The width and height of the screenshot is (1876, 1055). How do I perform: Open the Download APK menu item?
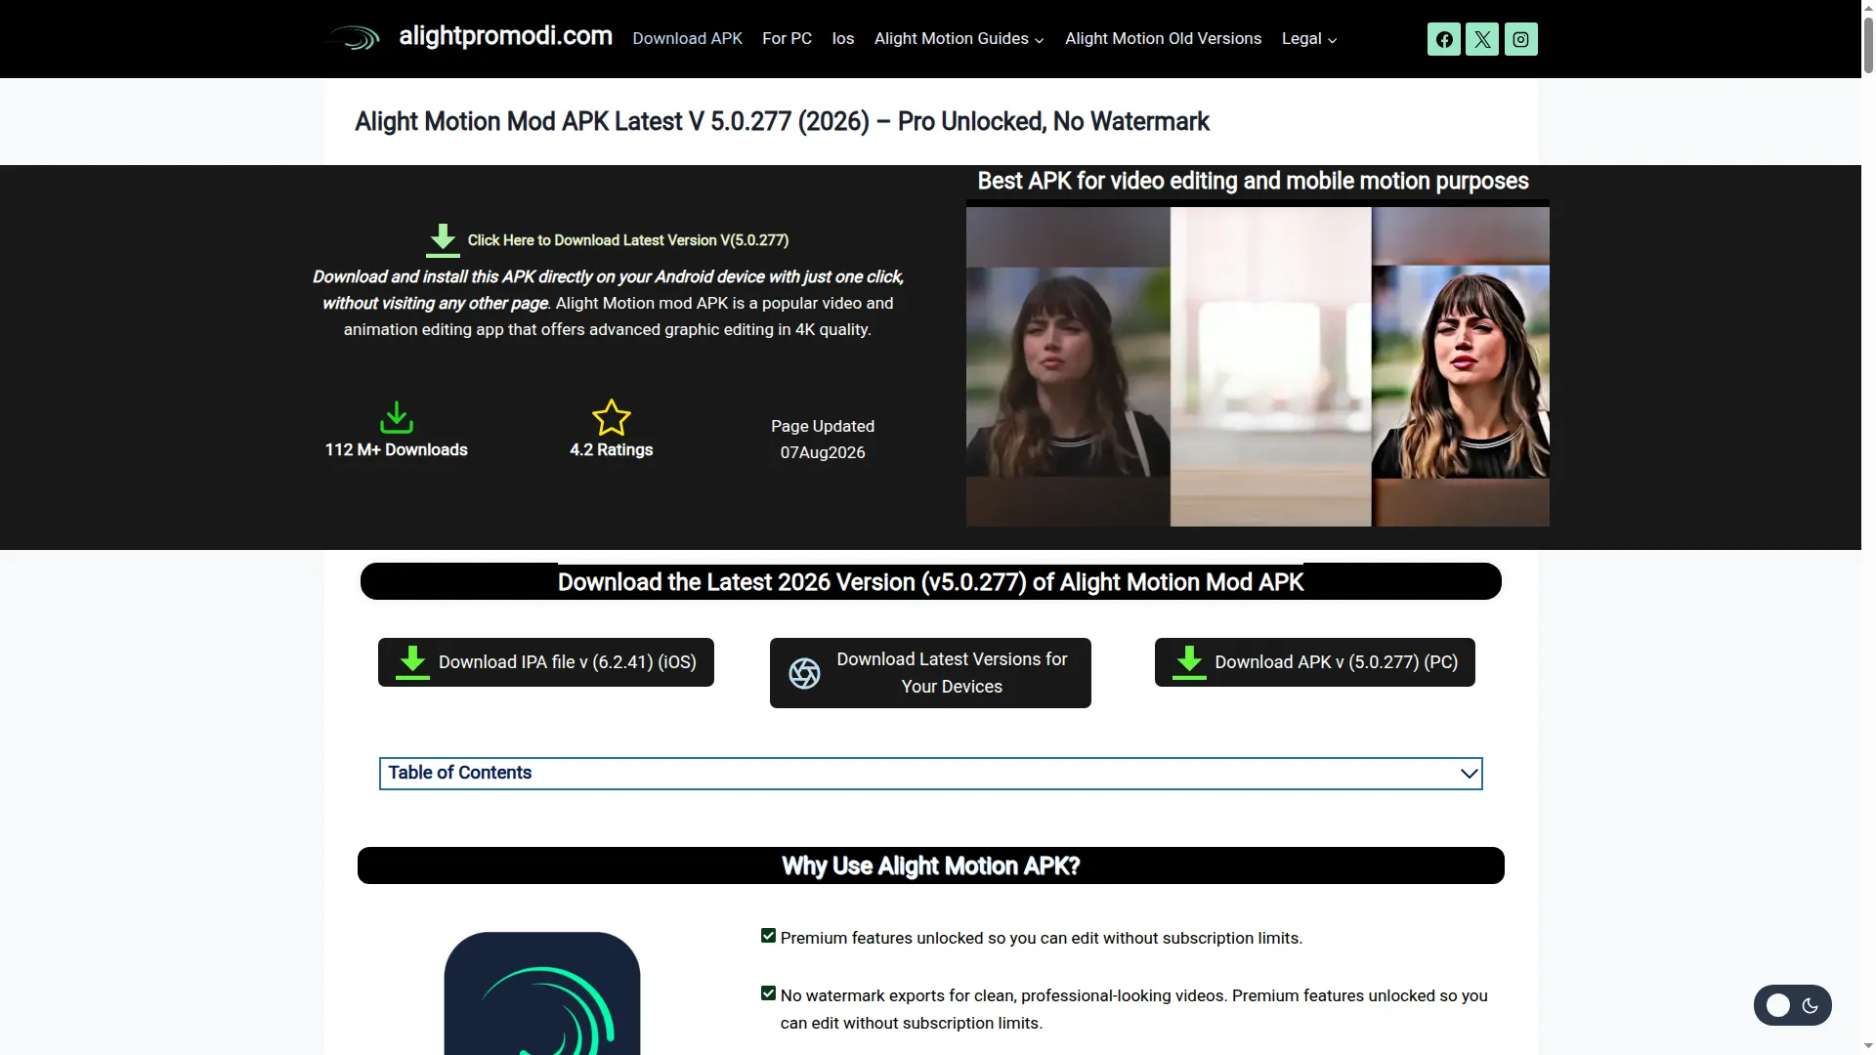pyautogui.click(x=687, y=39)
